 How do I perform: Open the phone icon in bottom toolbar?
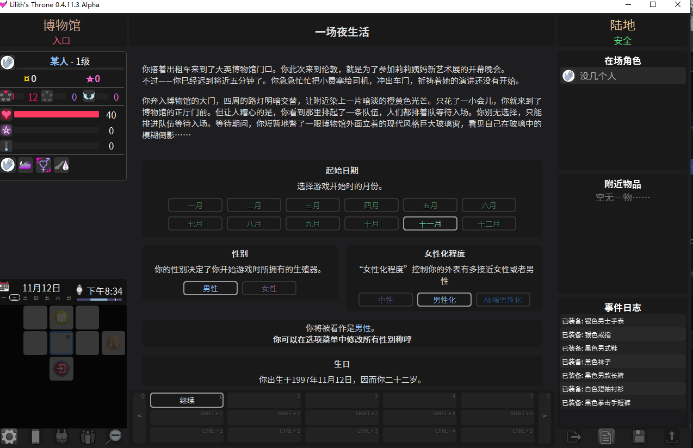[35, 437]
